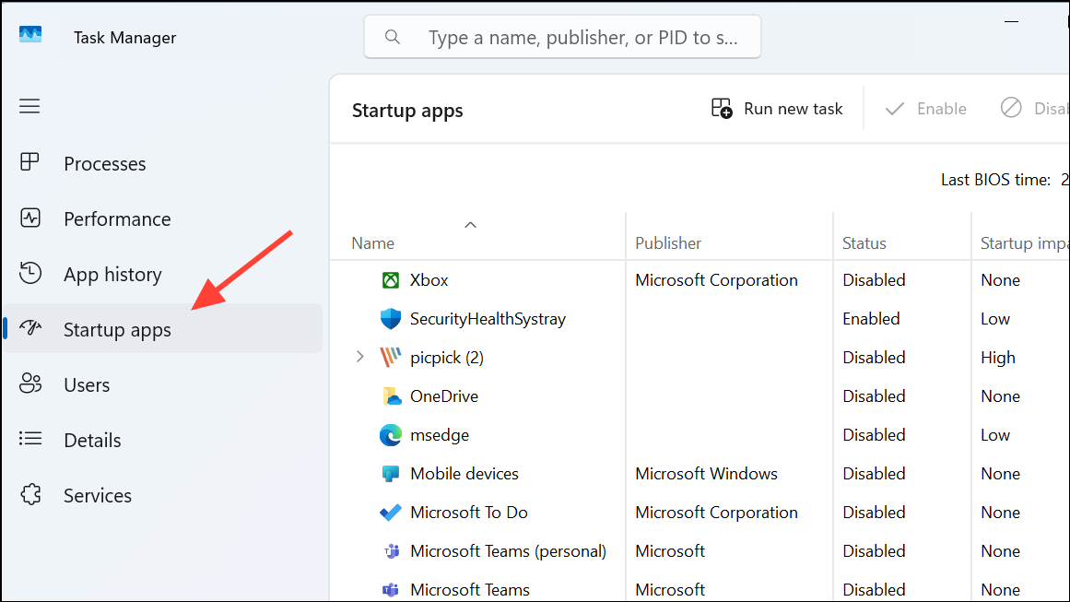
Task: Switch to the Performance page
Action: tap(162, 218)
